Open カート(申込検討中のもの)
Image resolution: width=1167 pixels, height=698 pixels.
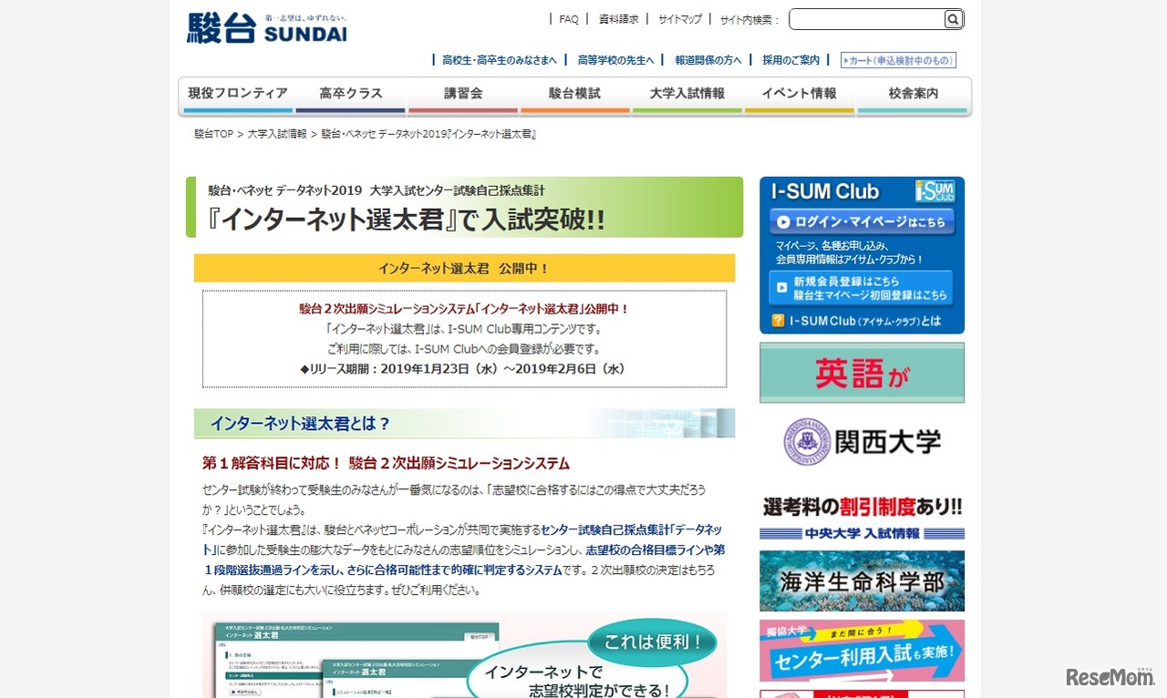[x=896, y=60]
